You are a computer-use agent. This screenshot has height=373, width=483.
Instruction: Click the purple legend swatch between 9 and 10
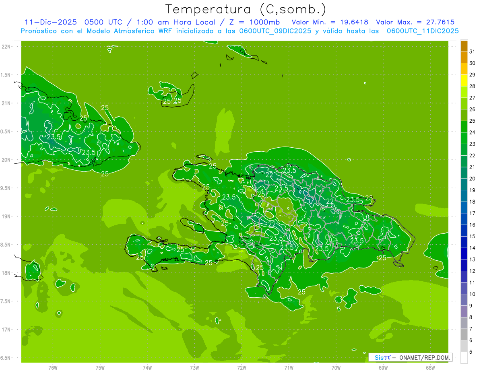click(x=464, y=300)
